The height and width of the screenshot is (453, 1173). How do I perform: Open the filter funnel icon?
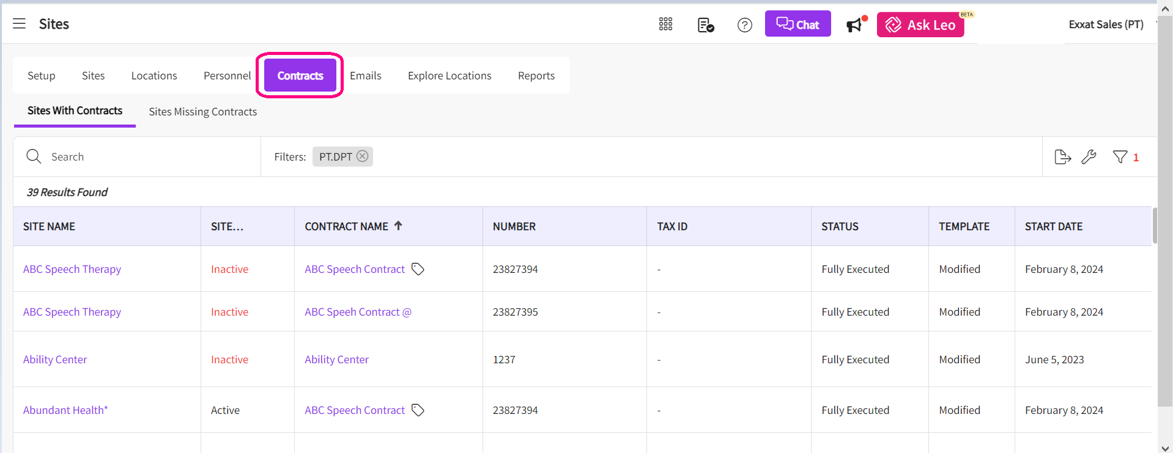pos(1120,157)
